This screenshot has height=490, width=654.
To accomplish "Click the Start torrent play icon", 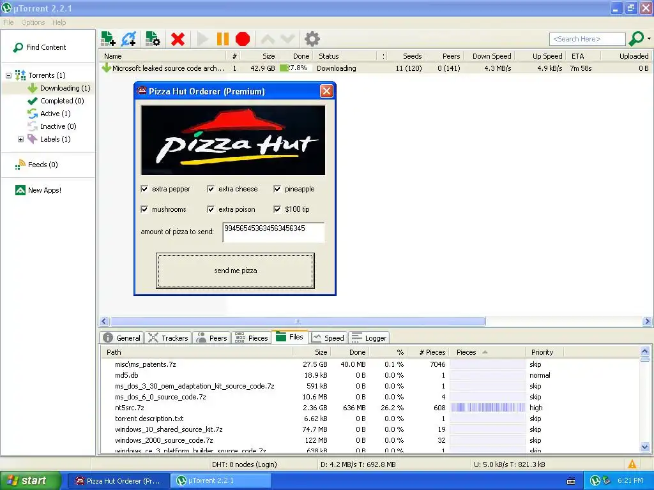I will pos(202,39).
